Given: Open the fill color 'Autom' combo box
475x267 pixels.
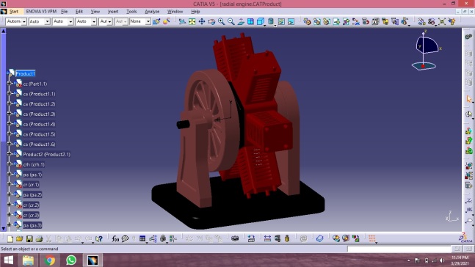Looking at the screenshot, I should pyautogui.click(x=16, y=21).
